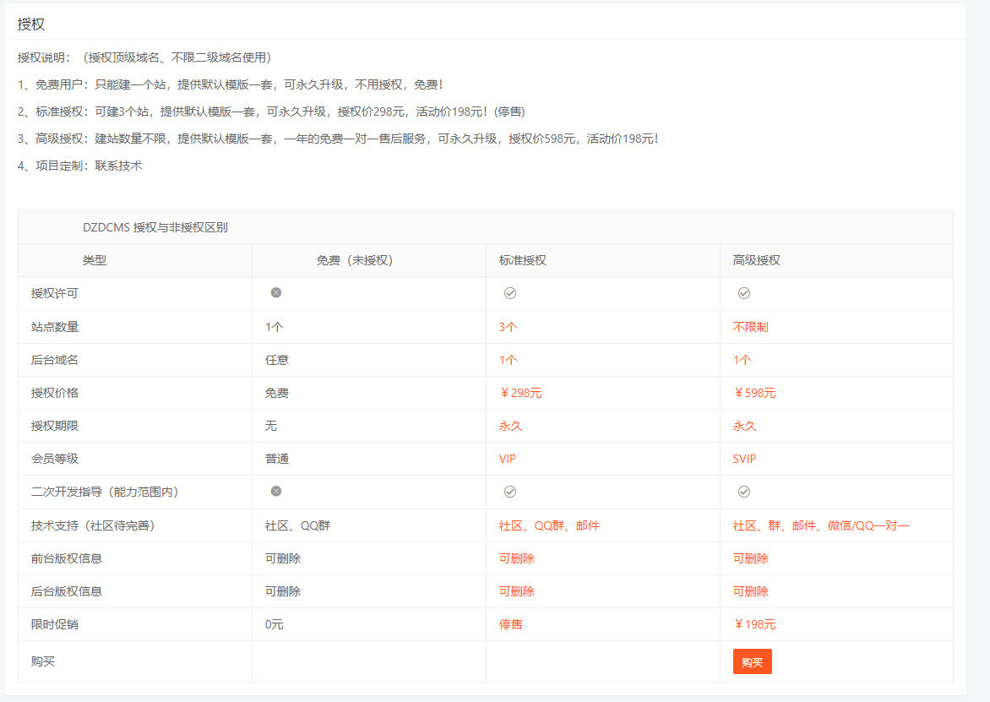Screen dimensions: 990x702
Task: Click the 后台版权信息 row label
Action: tap(67, 590)
